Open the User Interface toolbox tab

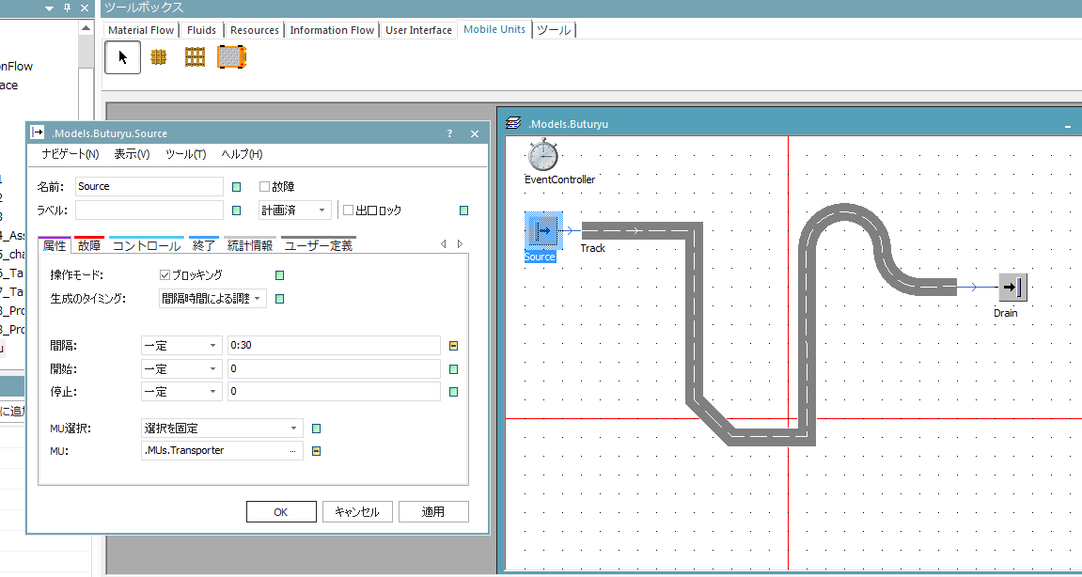(x=419, y=30)
